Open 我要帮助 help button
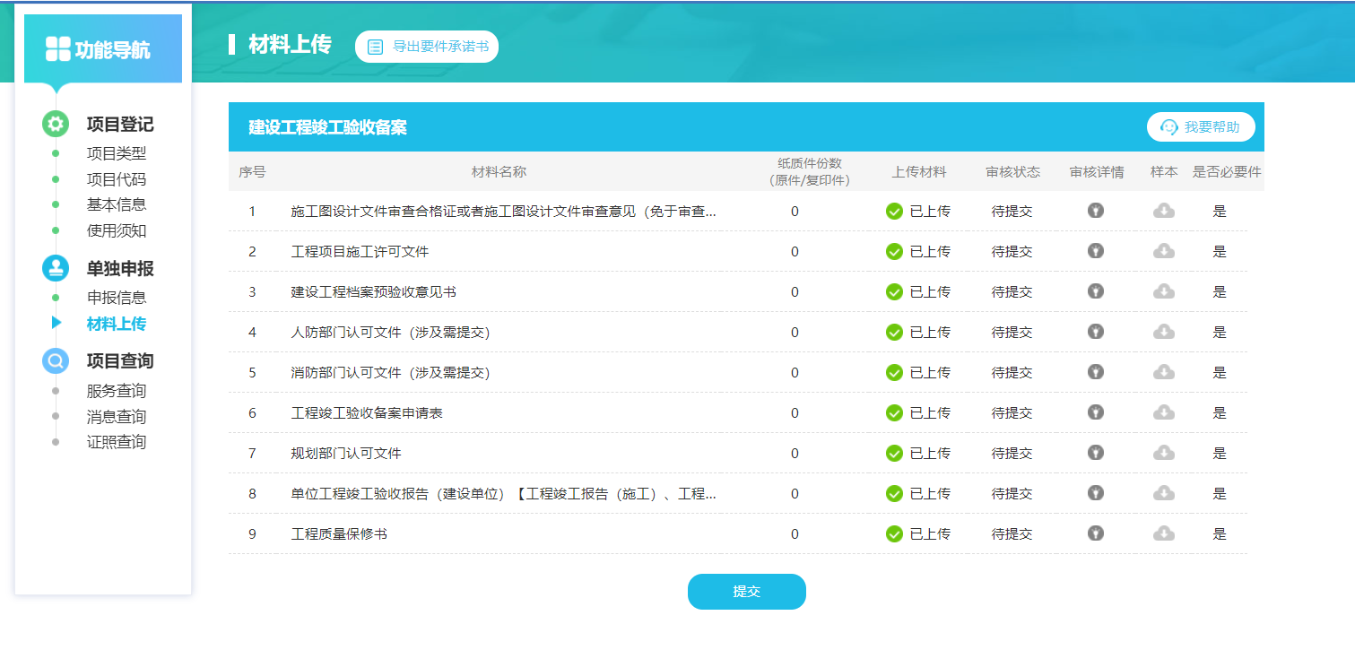Viewport: 1355px width, 650px height. [1201, 127]
